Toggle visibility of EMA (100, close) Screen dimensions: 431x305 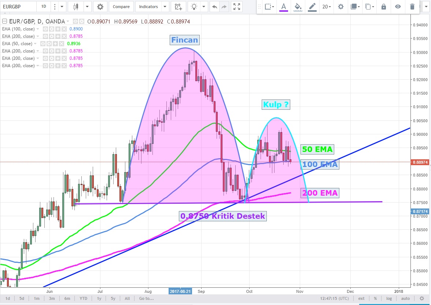(45, 29)
